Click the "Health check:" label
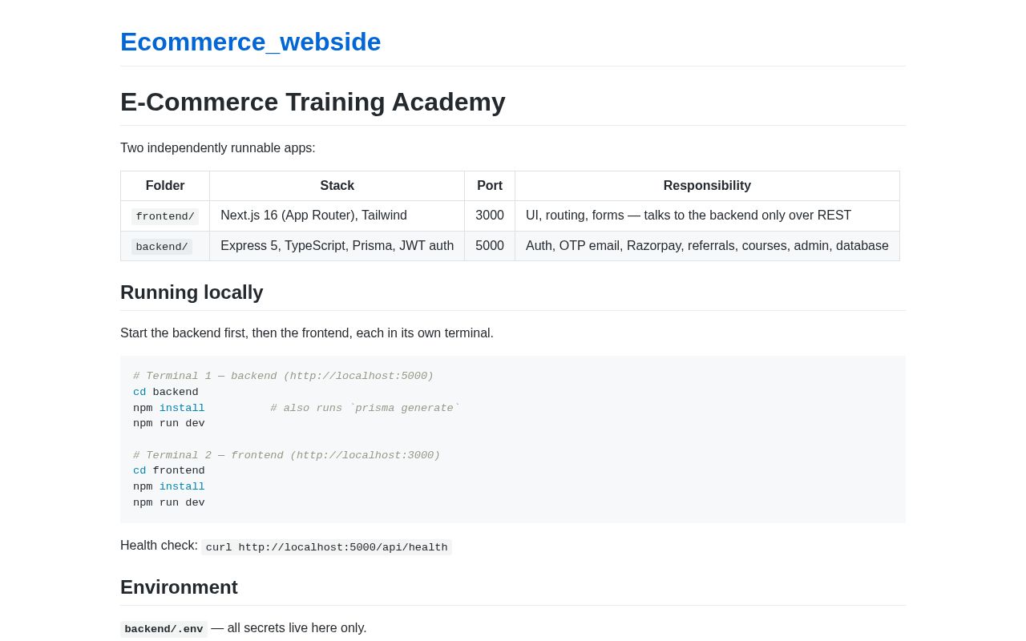 click(159, 546)
